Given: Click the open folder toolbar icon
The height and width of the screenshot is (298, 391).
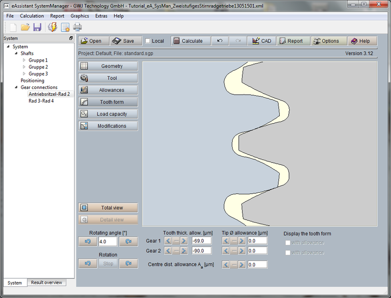Looking at the screenshot, I should [25, 27].
